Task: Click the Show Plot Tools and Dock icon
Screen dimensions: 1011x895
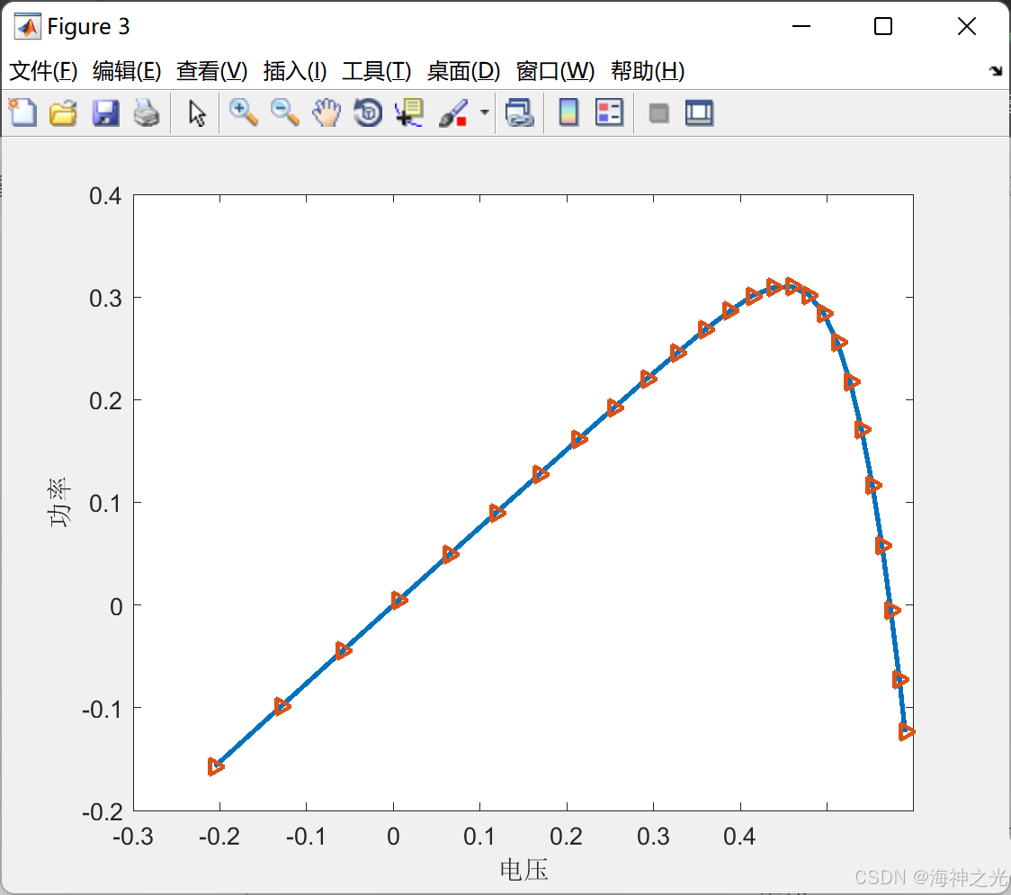Action: coord(699,112)
